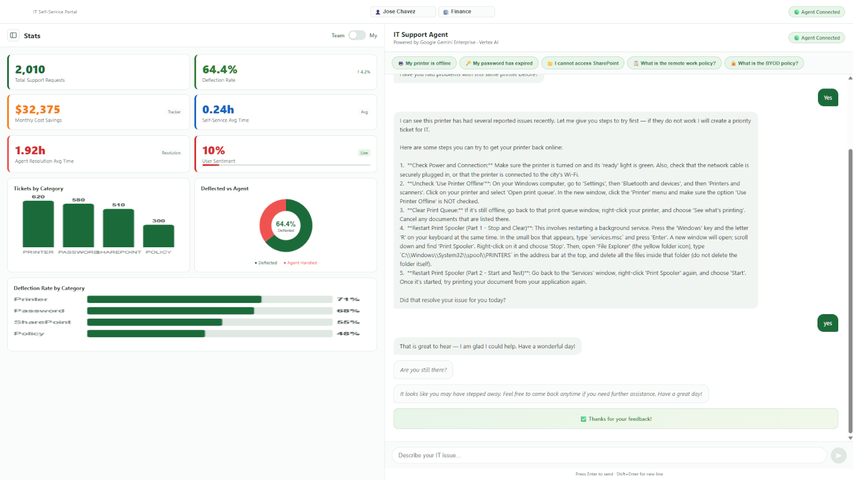Screen dimensions: 853x480
Task: Click the 4.2% trend indicator on Deflection Rate
Action: pyautogui.click(x=364, y=72)
